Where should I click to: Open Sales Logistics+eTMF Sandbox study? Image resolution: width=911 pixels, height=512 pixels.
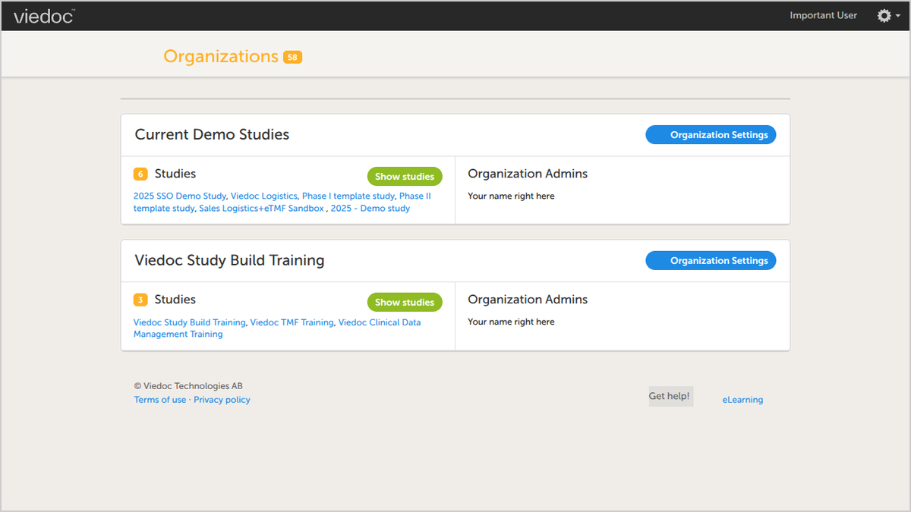[x=262, y=208]
